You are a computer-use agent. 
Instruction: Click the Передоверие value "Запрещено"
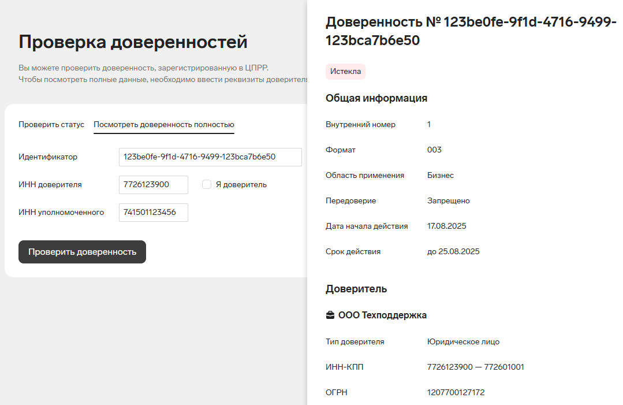(448, 200)
